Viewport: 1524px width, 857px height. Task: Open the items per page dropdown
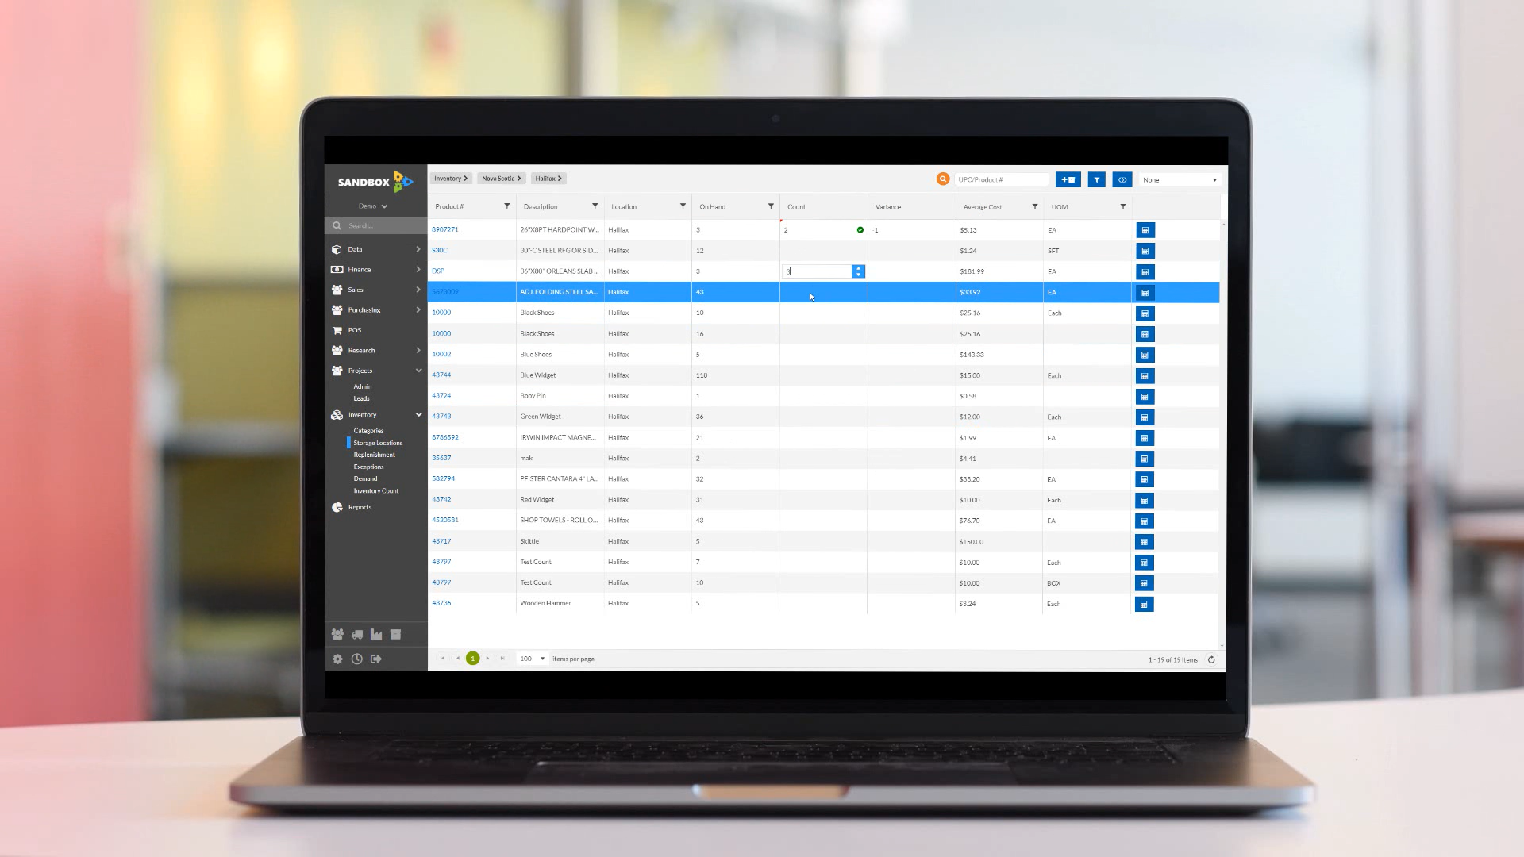531,659
